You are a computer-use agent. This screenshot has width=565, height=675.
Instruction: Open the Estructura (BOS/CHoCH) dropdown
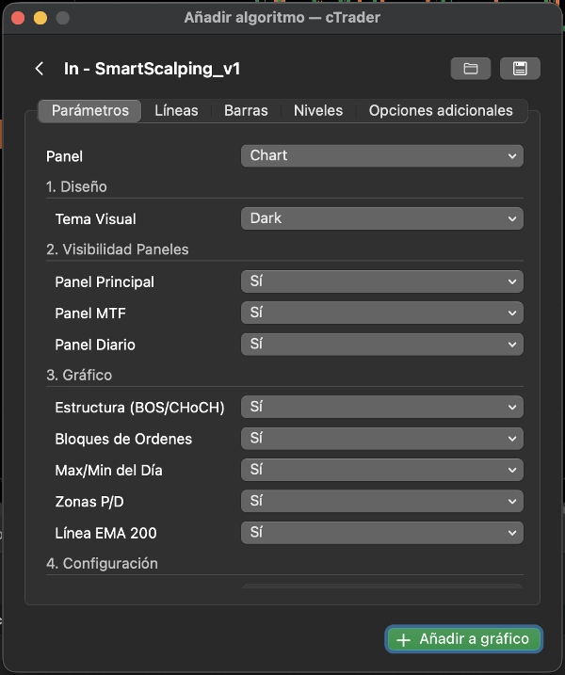click(x=382, y=407)
